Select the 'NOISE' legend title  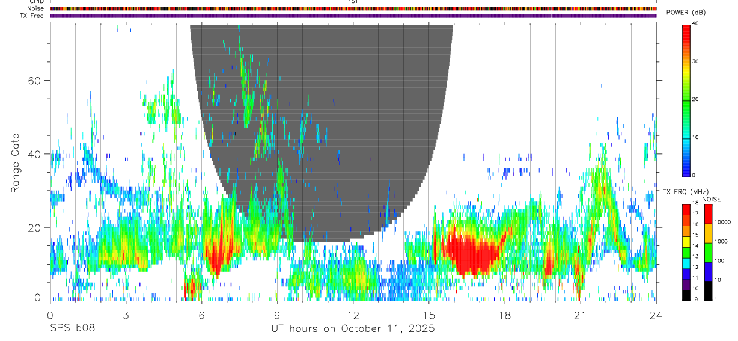point(710,199)
